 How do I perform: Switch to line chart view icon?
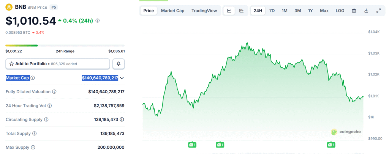pos(229,11)
